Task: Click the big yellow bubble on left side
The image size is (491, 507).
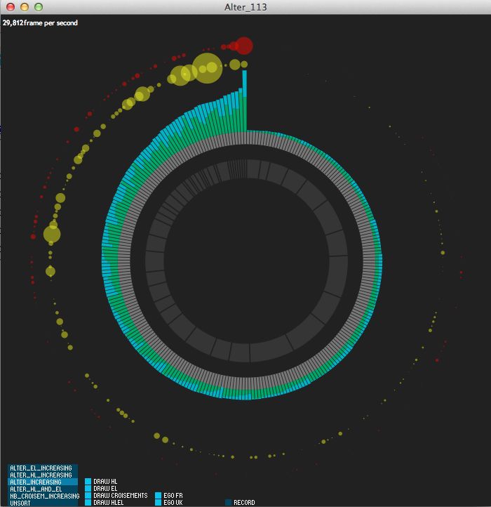Action: point(52,234)
